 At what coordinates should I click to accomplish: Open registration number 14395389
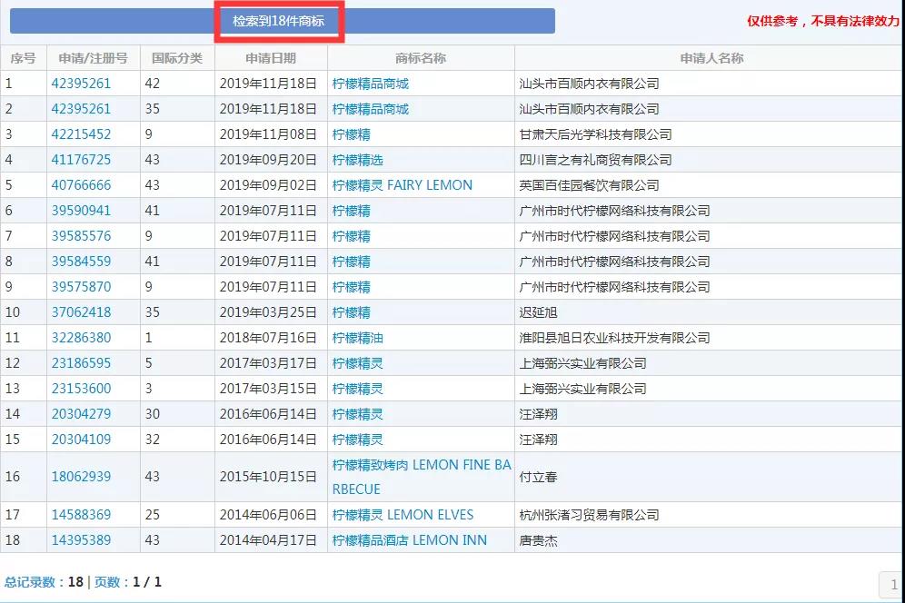[81, 540]
